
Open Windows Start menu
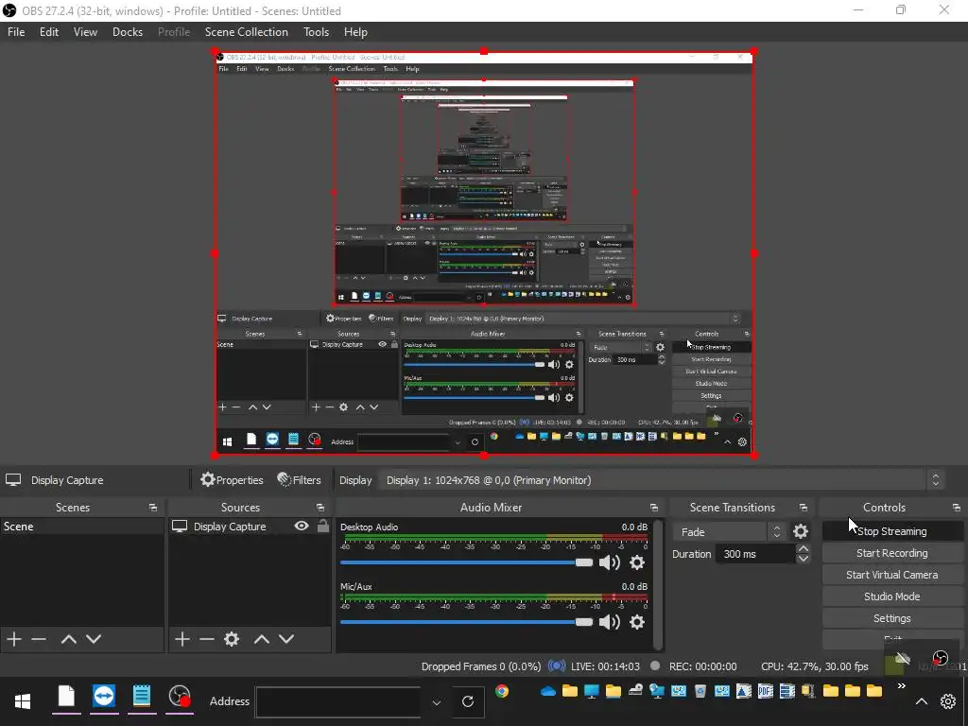pos(23,701)
